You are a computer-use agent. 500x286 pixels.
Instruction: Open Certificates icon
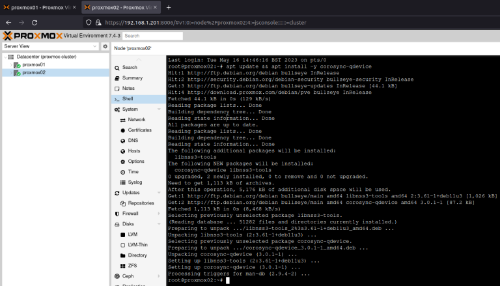click(123, 130)
